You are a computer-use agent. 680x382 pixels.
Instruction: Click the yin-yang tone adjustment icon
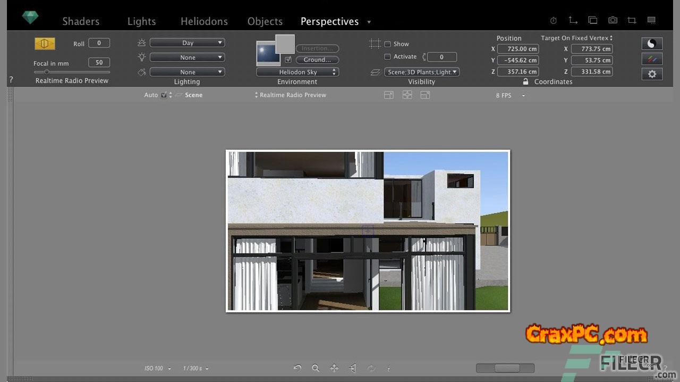[x=652, y=44]
